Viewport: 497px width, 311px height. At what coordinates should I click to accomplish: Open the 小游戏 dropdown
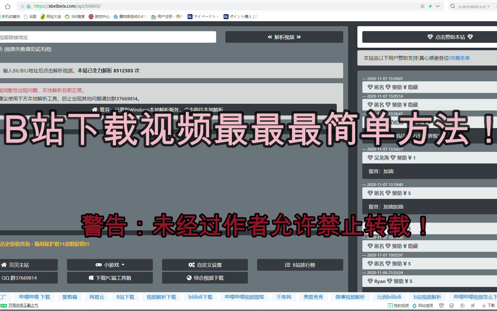pos(110,265)
